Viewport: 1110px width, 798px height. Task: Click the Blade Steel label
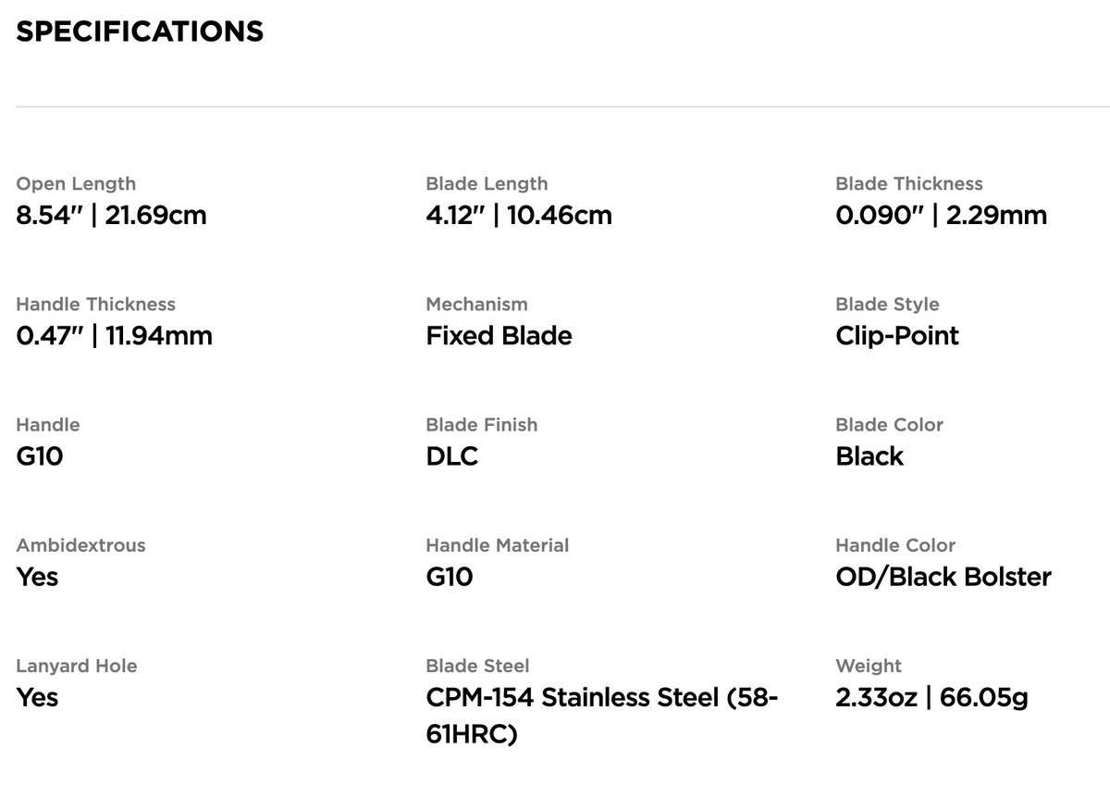pos(477,666)
